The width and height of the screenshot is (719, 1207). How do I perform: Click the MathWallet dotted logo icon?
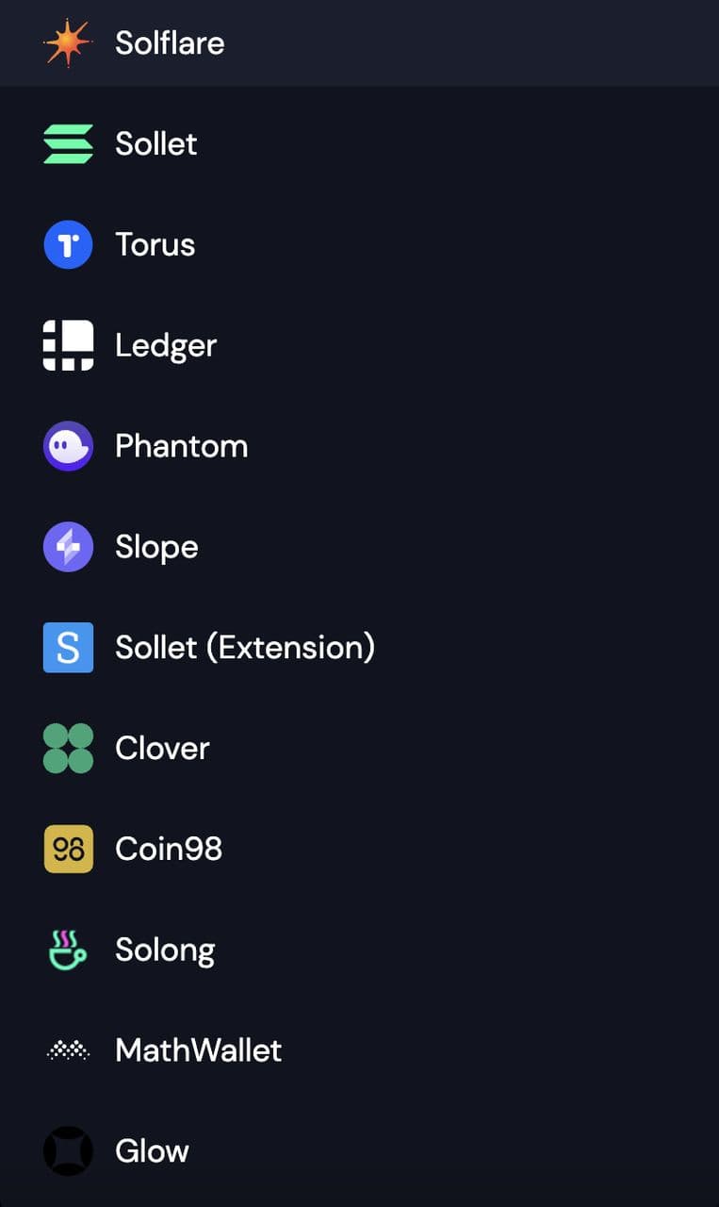[68, 1050]
